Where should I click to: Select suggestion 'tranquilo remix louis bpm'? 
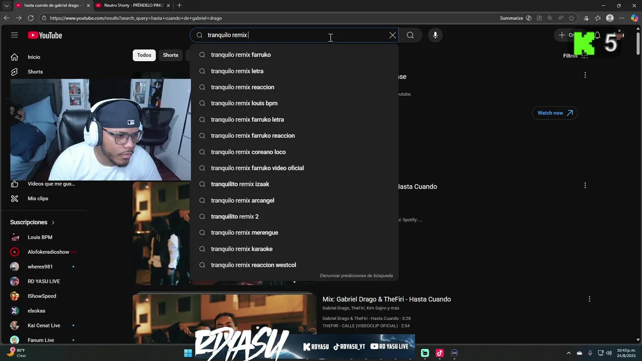(x=294, y=103)
